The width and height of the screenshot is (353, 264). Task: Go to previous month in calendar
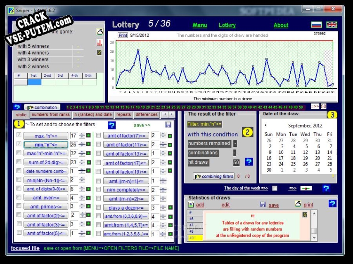pos(265,125)
